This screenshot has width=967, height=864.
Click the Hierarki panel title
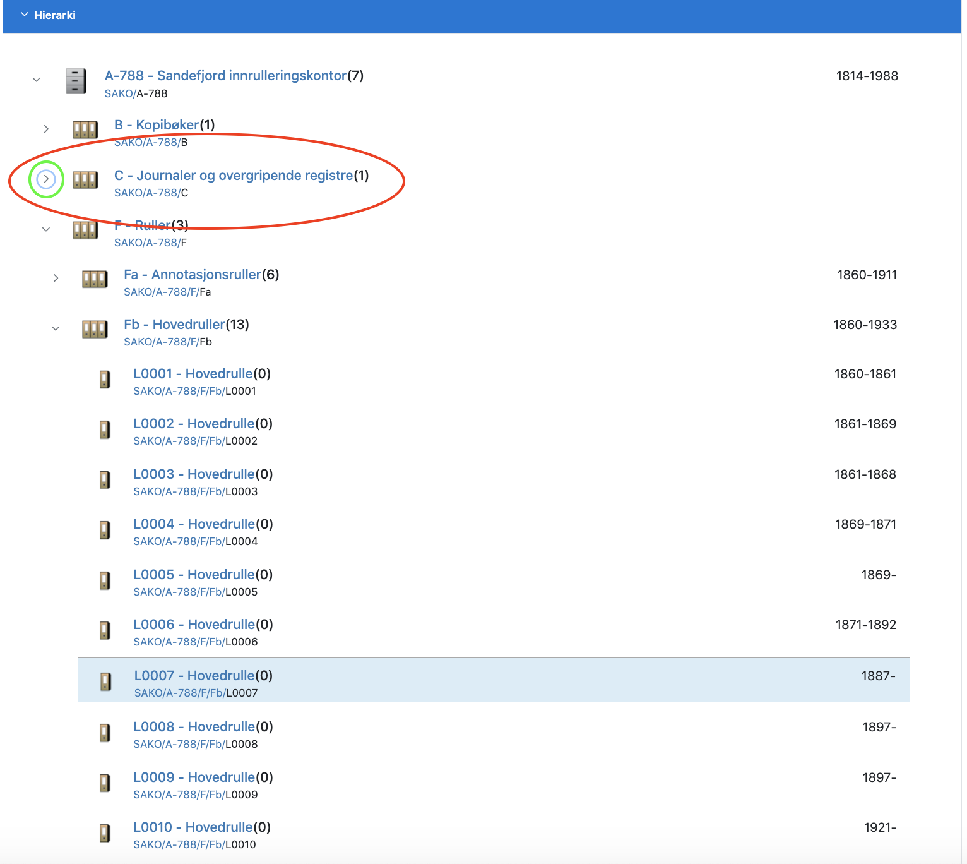[x=55, y=15]
